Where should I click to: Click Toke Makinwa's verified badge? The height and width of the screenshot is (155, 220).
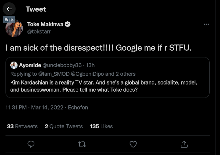click(68, 25)
